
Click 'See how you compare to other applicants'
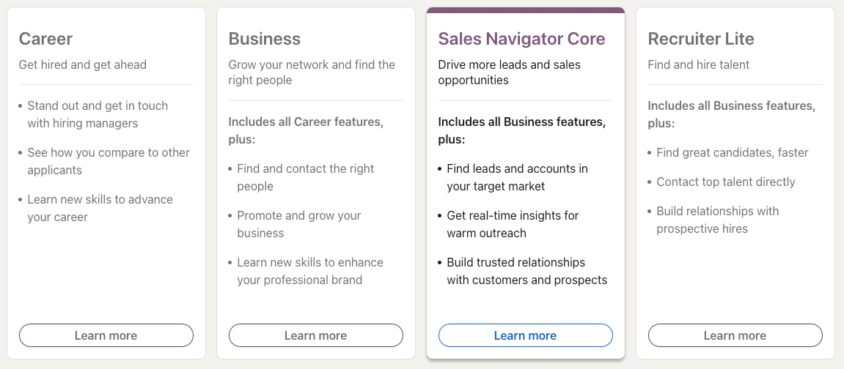tap(109, 161)
